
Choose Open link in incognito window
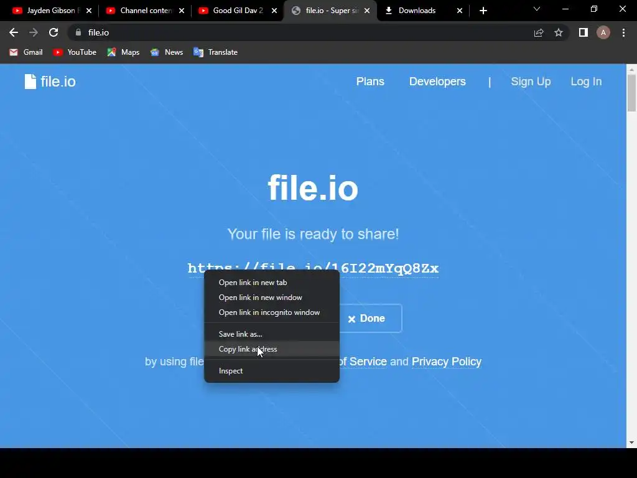(272, 312)
